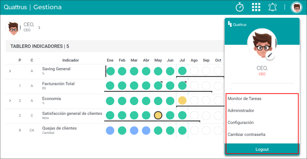Viewport: 307px width, 159px height.
Task: Open Saving General indicator
Action: (x=56, y=69)
